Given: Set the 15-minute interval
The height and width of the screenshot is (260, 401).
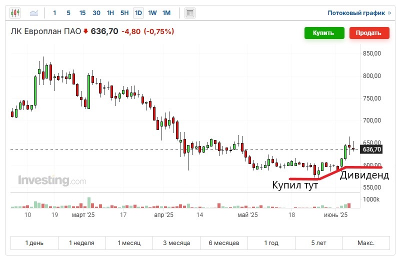Looking at the screenshot, I should [82, 13].
